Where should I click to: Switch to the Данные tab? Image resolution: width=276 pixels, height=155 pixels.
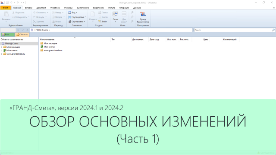tap(137, 8)
